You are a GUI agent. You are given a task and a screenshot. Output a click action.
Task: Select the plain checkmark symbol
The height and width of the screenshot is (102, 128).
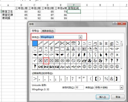click(x=35, y=61)
